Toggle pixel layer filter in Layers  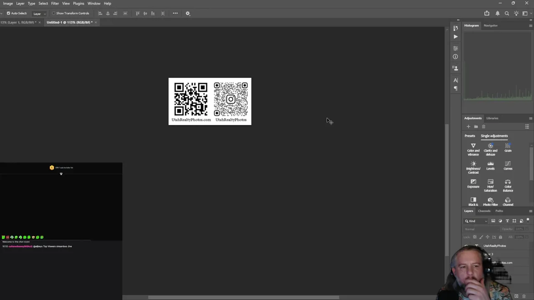point(493,221)
